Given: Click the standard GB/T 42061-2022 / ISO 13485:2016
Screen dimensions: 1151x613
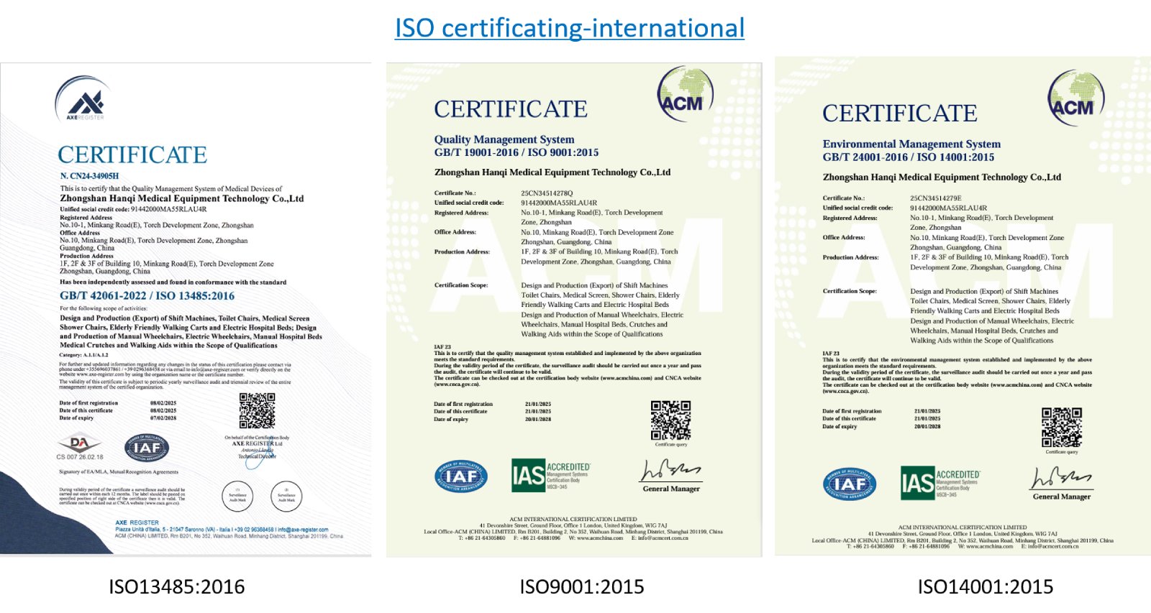Looking at the screenshot, I should pos(147,296).
